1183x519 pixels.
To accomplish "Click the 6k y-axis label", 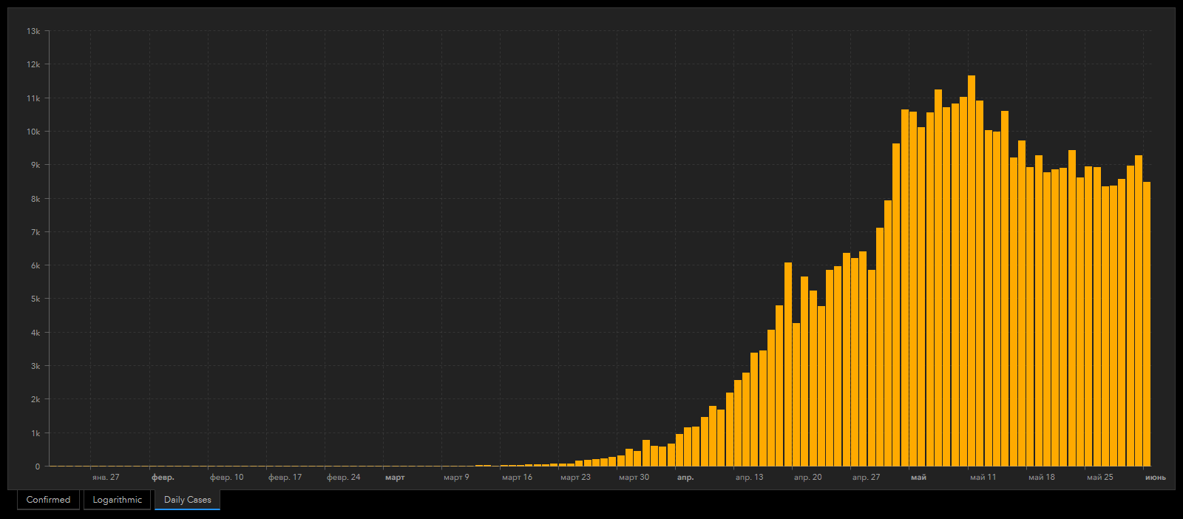I will pyautogui.click(x=35, y=265).
